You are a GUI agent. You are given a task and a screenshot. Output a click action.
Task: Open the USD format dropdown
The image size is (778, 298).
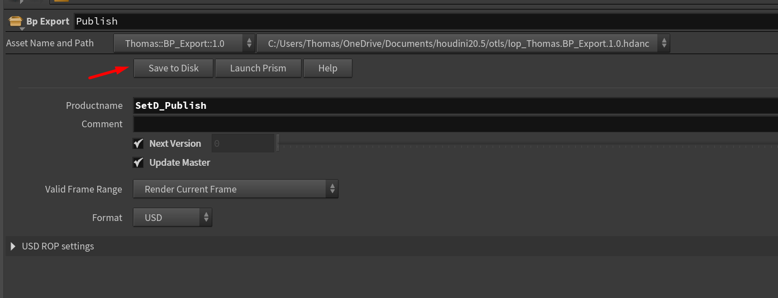tap(166, 218)
